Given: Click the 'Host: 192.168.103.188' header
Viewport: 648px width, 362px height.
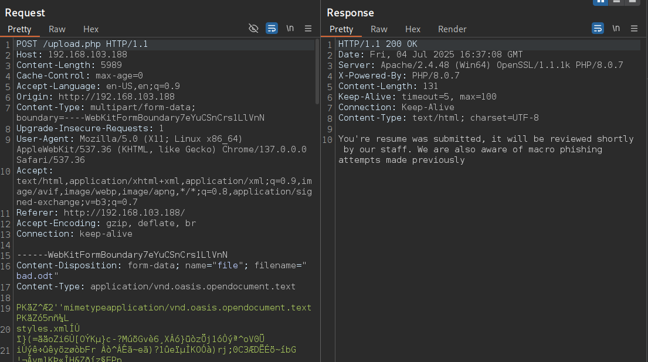Looking at the screenshot, I should [x=72, y=54].
